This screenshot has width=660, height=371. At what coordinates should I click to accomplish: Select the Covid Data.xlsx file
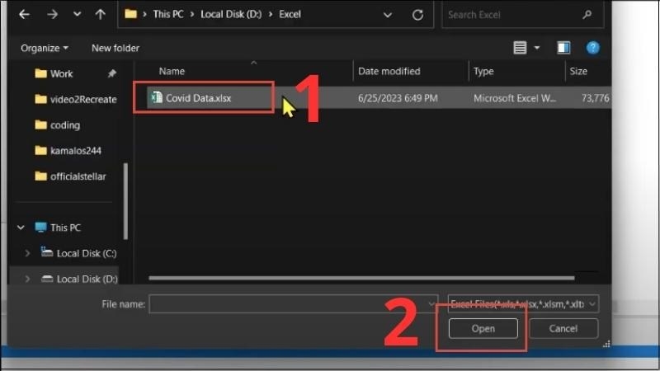pos(198,98)
